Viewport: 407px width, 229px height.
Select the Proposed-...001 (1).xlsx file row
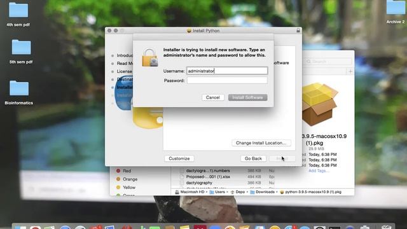pos(208,177)
